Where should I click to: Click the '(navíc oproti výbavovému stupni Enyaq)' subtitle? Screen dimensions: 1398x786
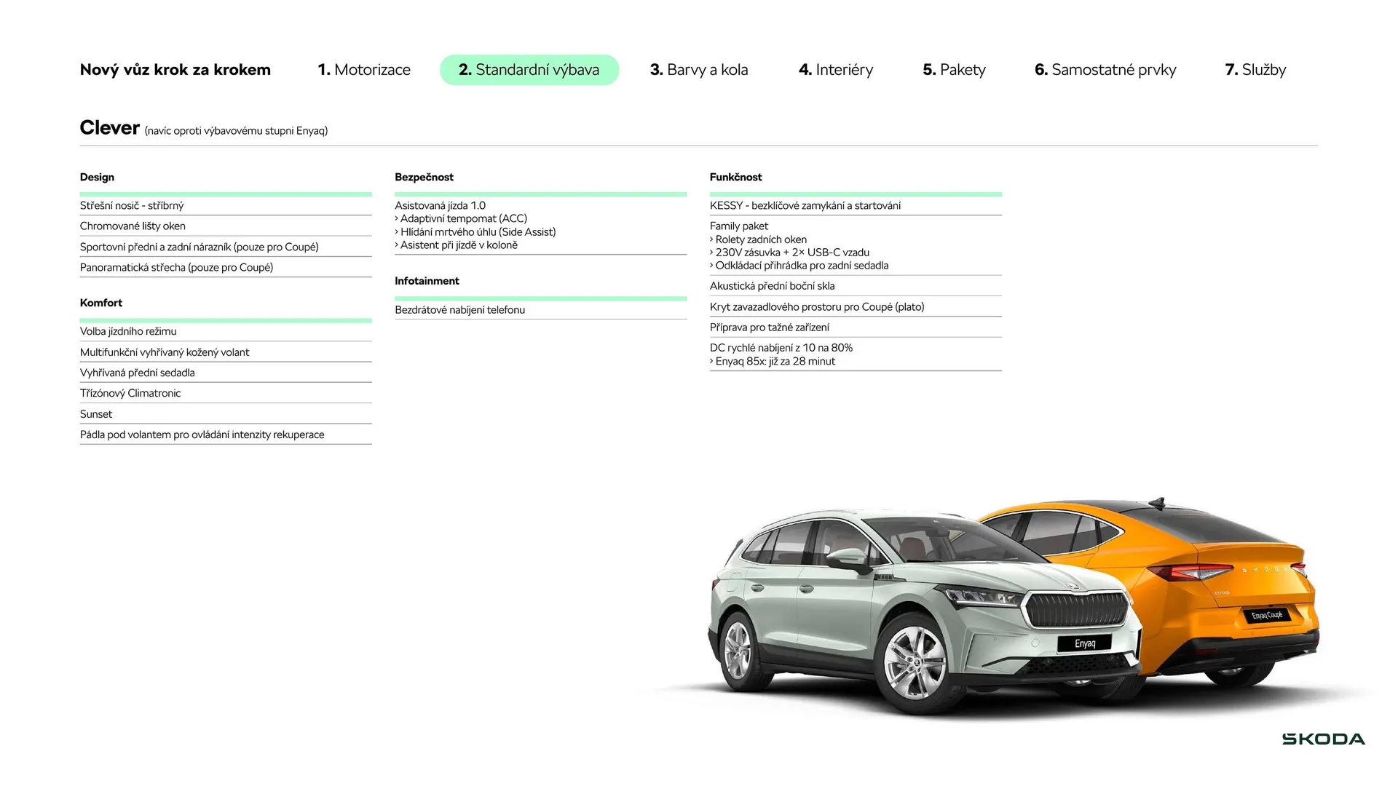pos(236,131)
